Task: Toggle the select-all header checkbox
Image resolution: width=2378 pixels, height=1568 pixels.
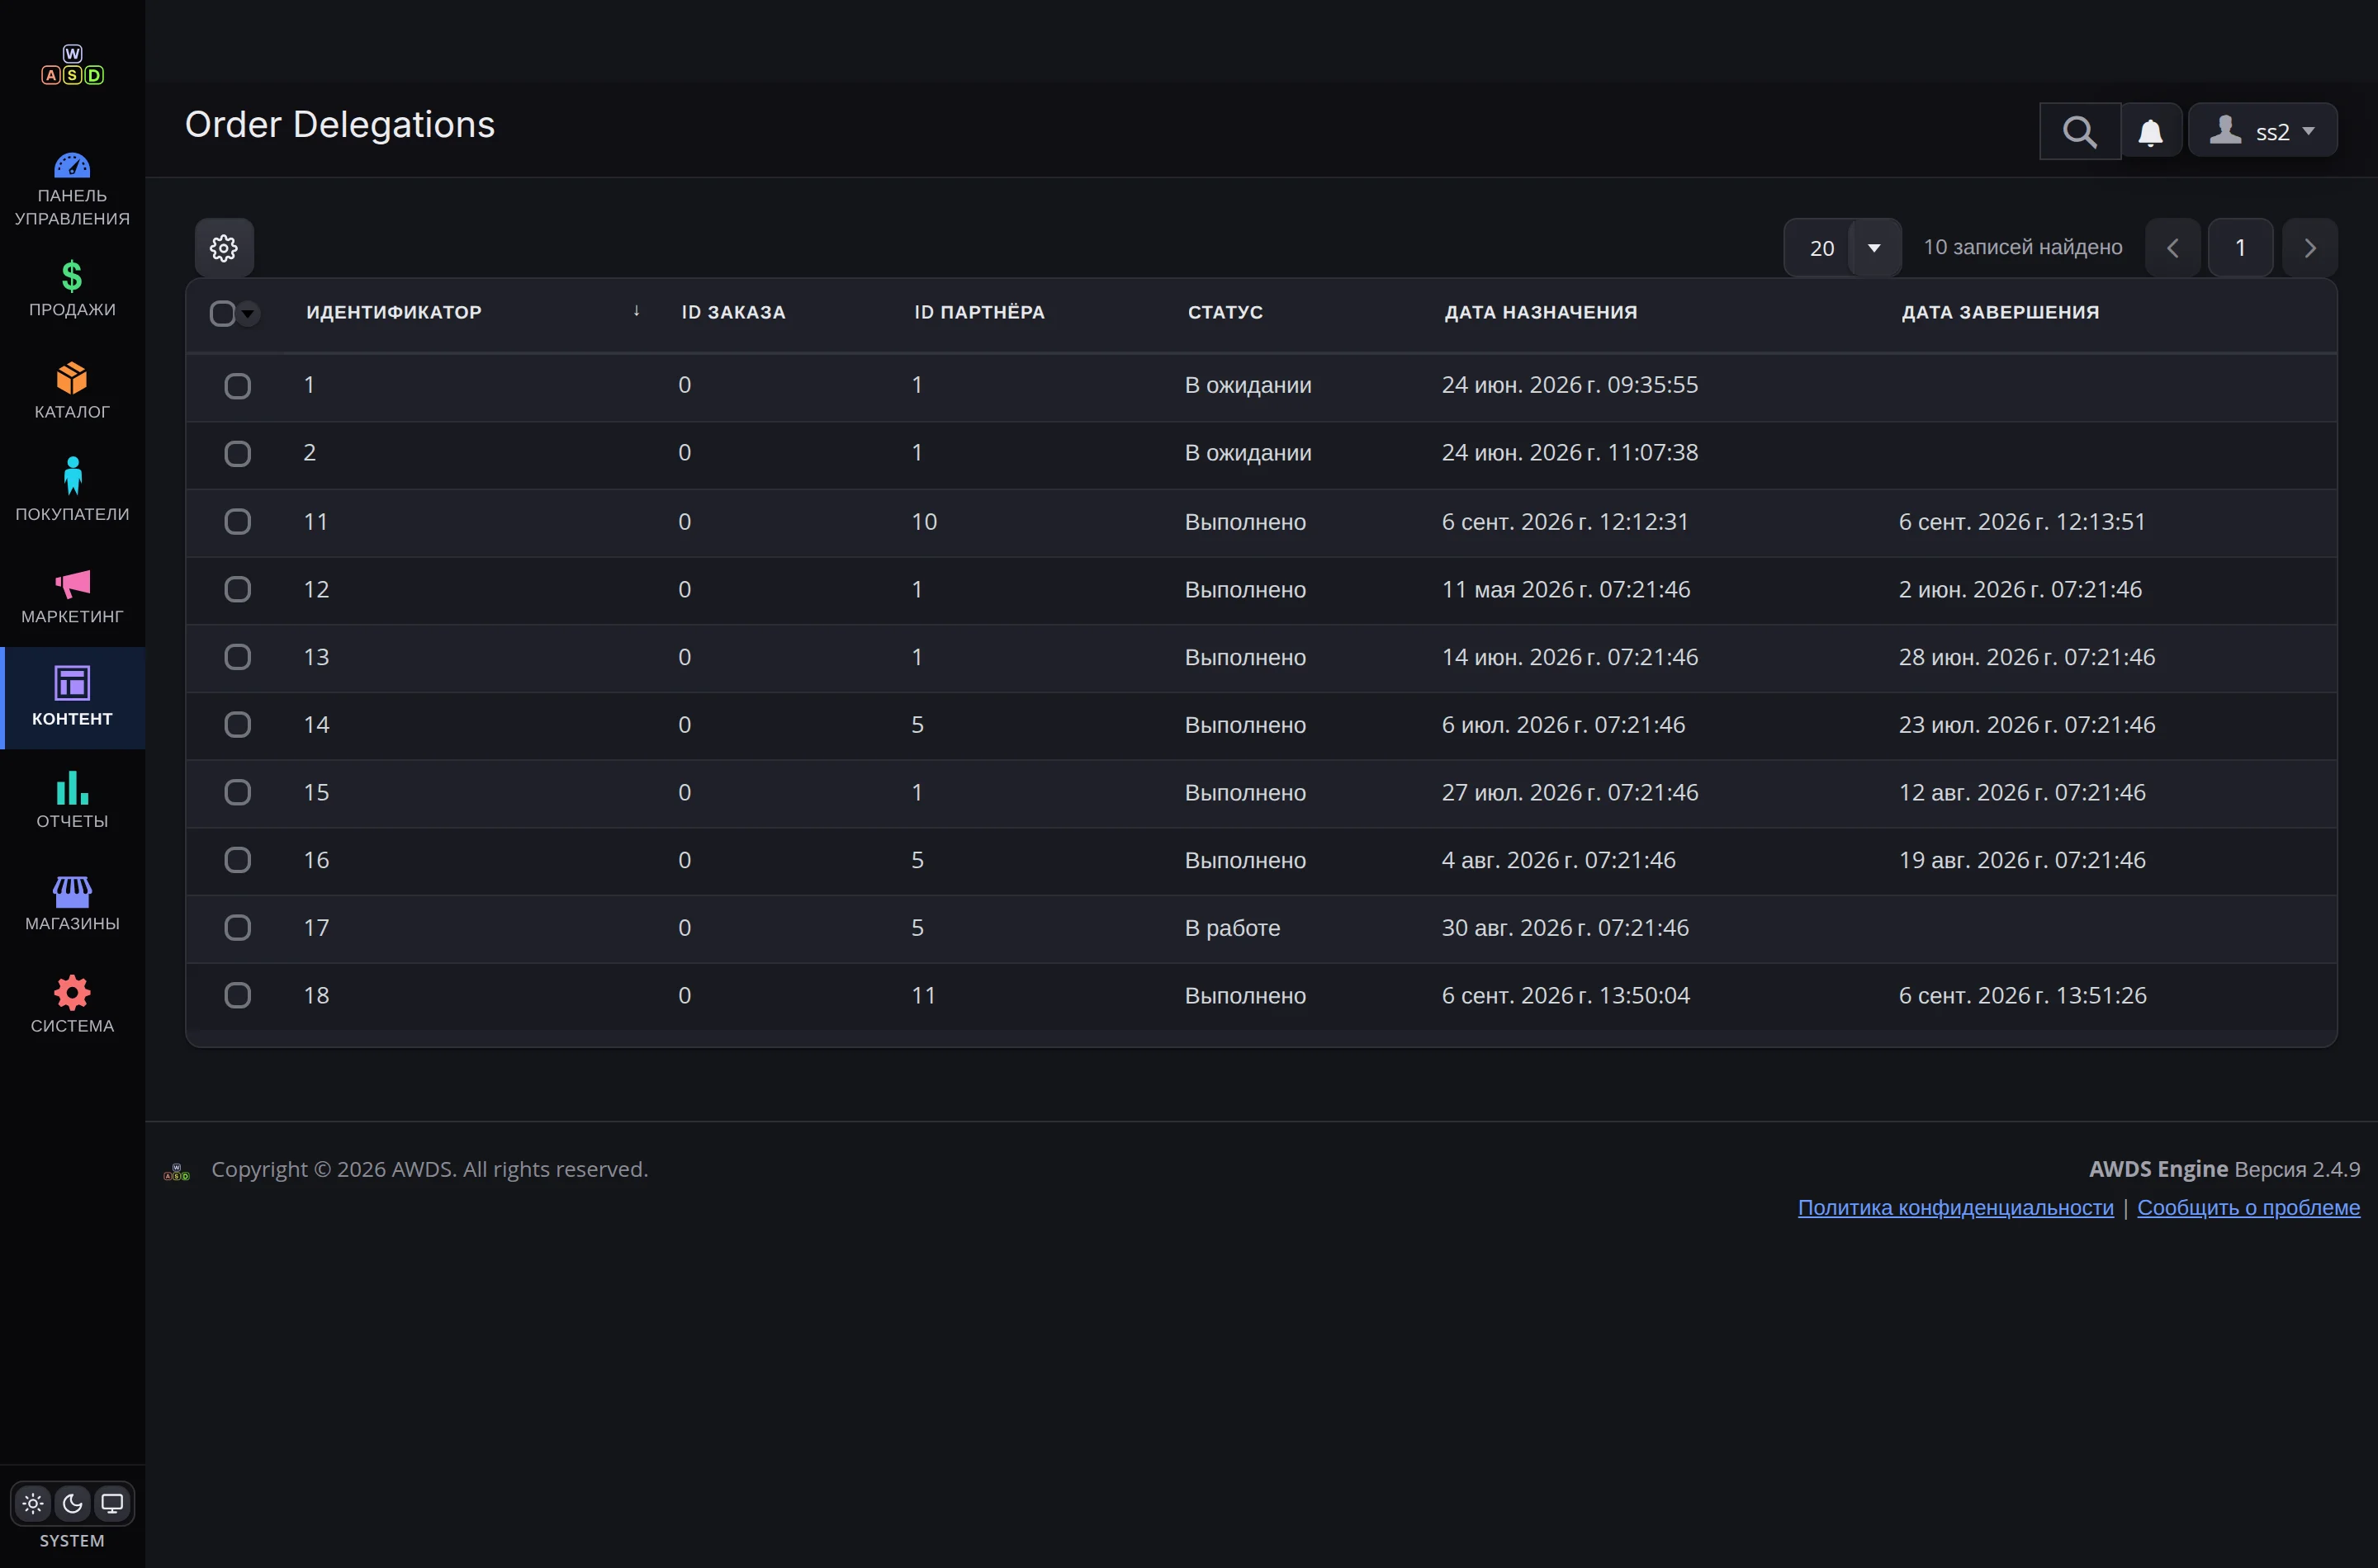Action: click(x=222, y=313)
